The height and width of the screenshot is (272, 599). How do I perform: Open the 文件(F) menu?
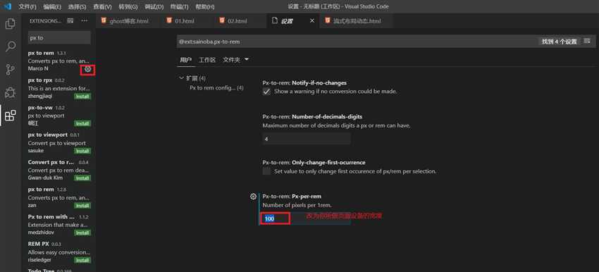pos(27,7)
